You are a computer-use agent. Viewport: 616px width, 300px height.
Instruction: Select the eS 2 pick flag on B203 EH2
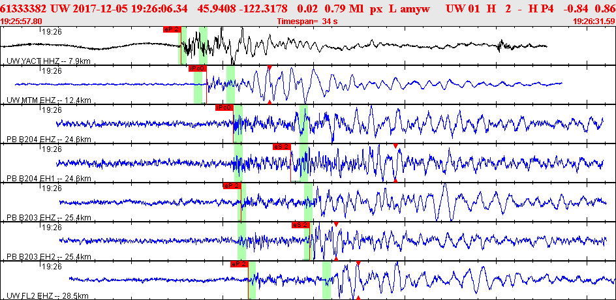click(301, 225)
